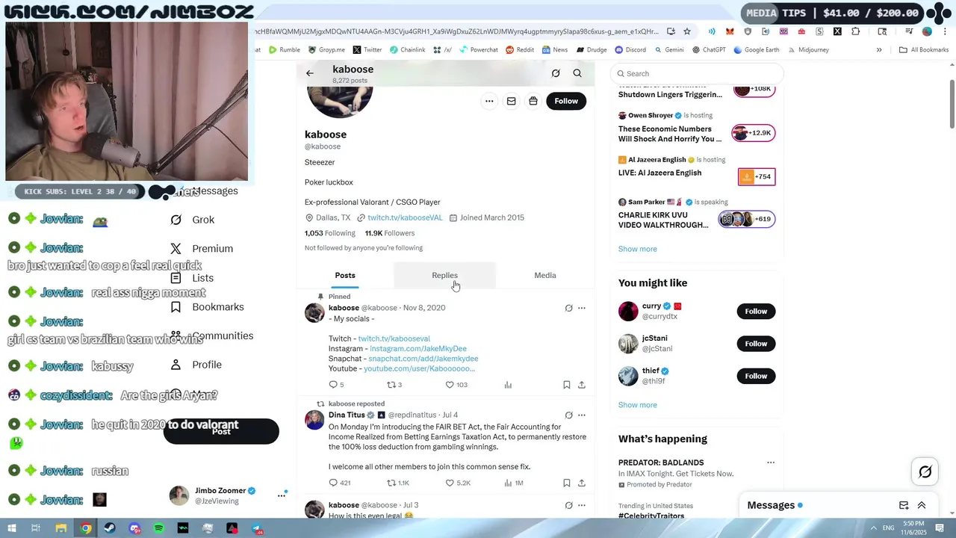
Task: Open the Jimbo Zoomer account menu dots
Action: coord(282,495)
